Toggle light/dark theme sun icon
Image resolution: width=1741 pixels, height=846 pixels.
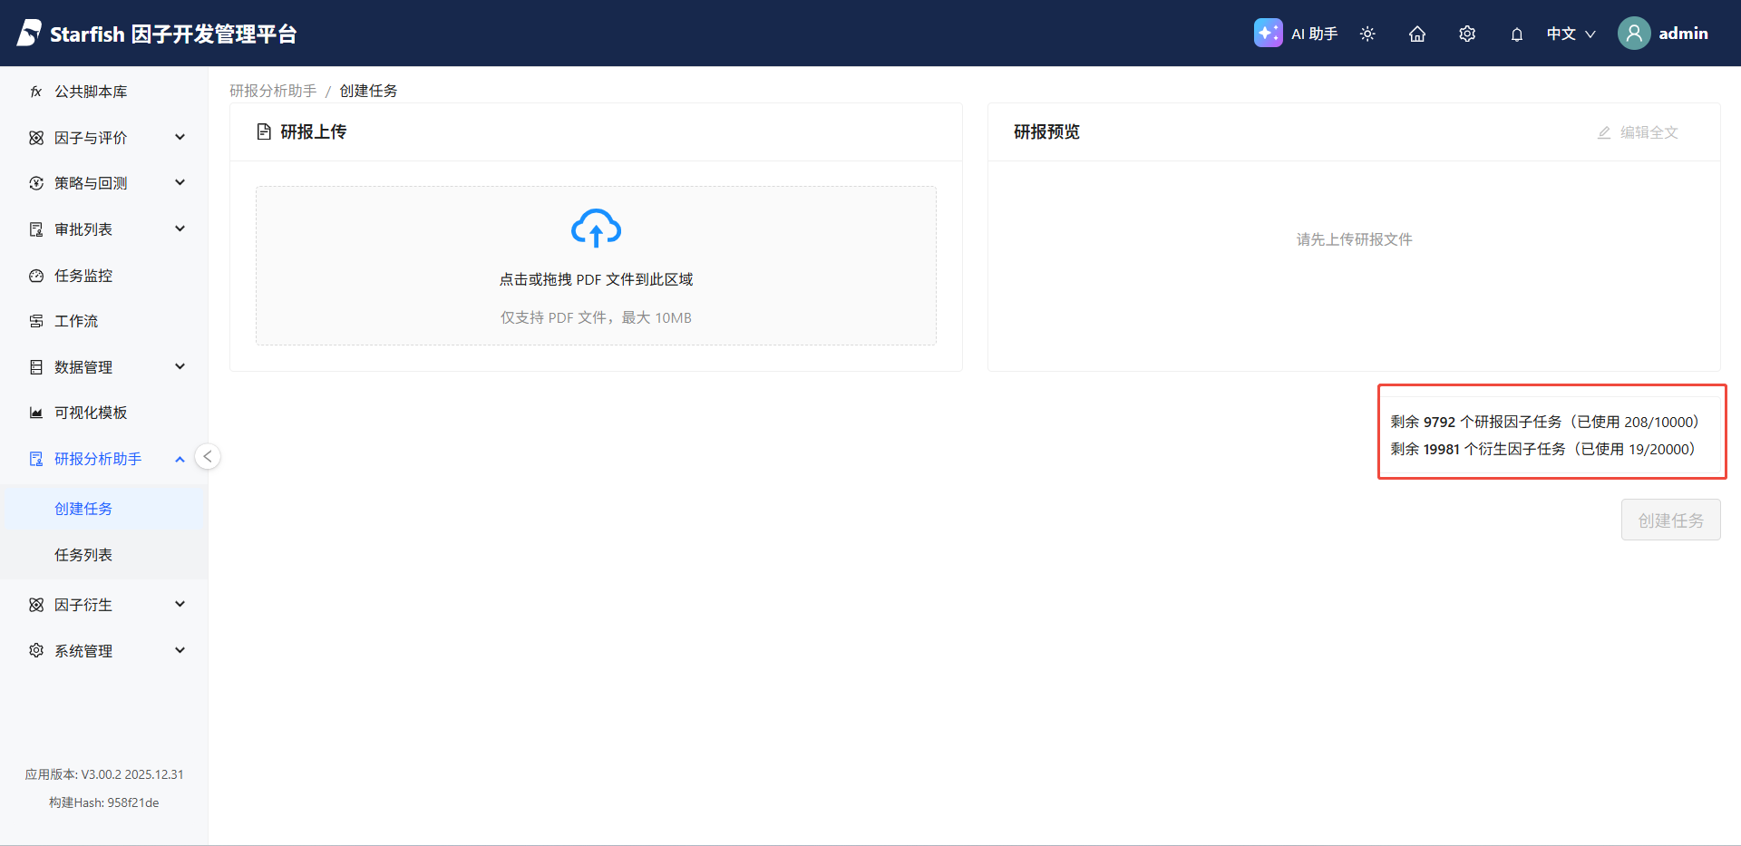(1367, 34)
